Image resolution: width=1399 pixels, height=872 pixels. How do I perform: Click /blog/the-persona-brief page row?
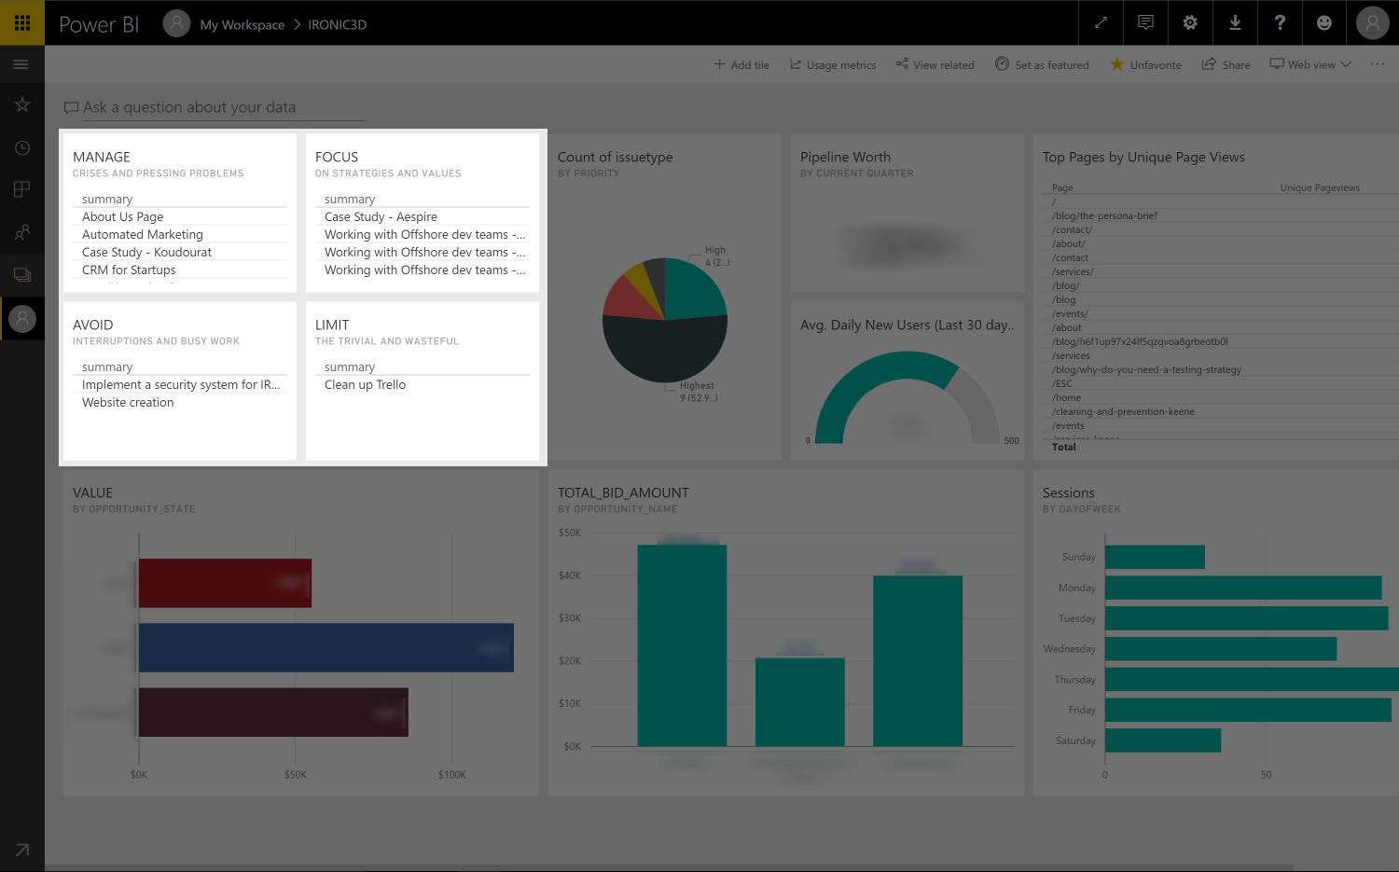(x=1104, y=215)
